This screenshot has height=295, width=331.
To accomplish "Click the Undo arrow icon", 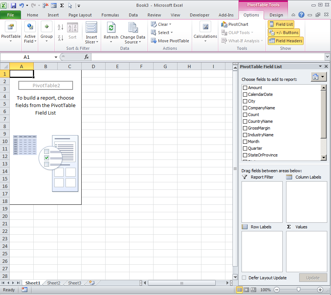I will [22, 6].
